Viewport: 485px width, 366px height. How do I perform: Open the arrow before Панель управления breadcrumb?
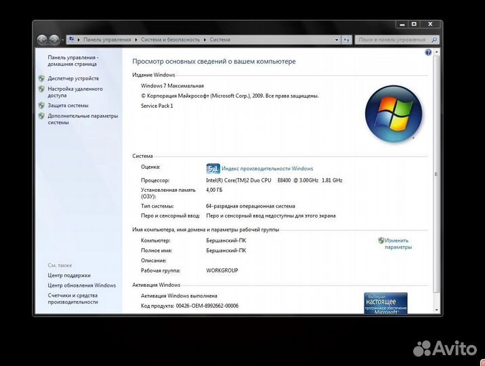tap(79, 40)
